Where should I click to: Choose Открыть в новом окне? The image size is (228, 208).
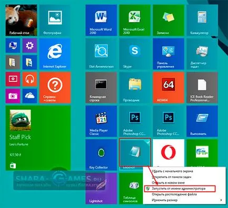coord(168,183)
